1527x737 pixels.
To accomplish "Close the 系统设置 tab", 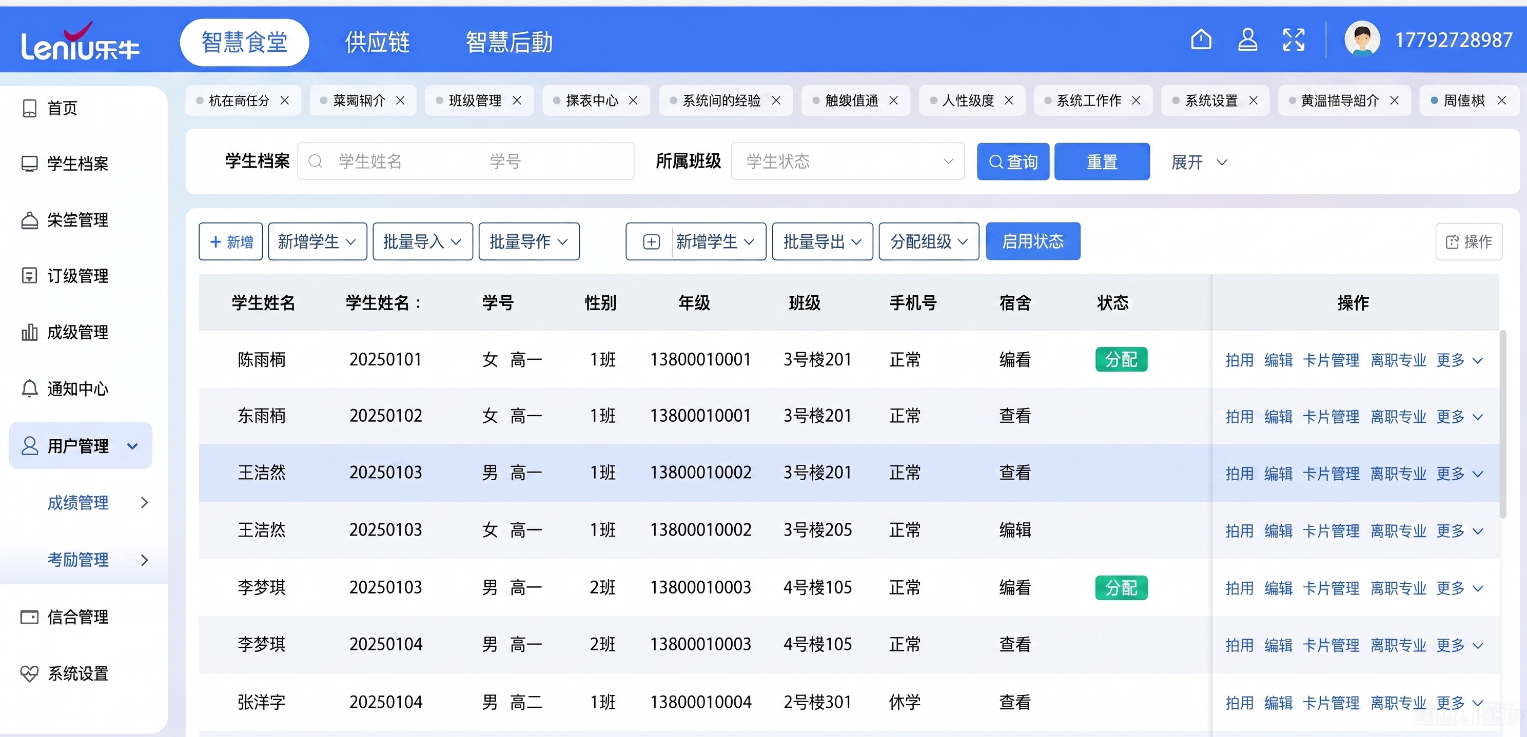I will (1253, 100).
